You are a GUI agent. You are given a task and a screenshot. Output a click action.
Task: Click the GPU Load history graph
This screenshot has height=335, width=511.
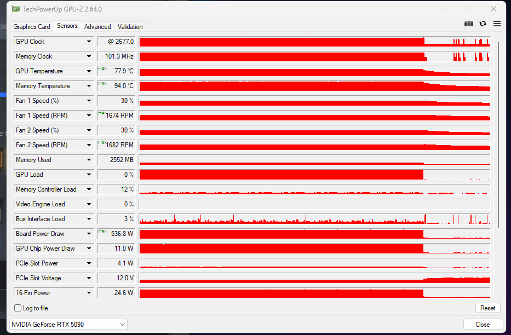tap(314, 175)
